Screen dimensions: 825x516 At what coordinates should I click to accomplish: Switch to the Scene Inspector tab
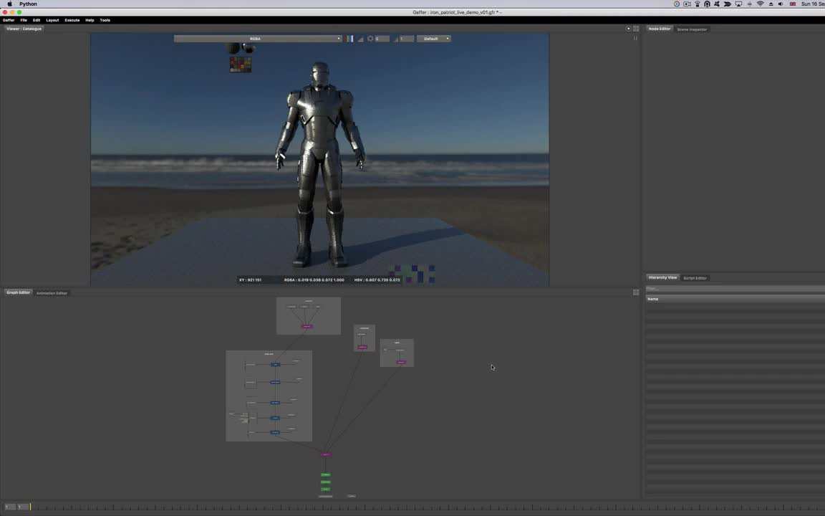[x=692, y=29]
